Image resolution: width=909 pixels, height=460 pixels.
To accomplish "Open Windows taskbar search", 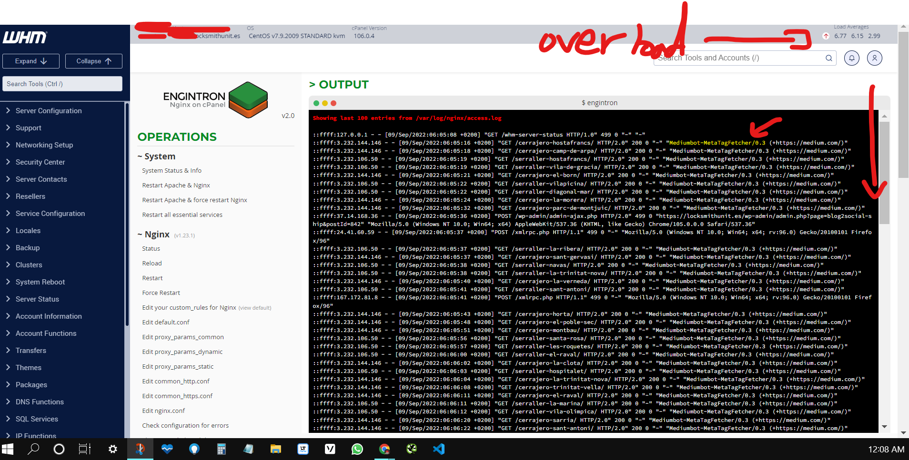I will pos(33,449).
